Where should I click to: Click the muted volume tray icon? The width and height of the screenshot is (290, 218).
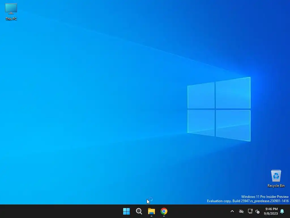tap(257, 211)
